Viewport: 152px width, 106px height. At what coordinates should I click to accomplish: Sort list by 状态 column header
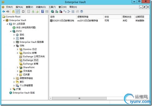pyautogui.click(x=113, y=17)
